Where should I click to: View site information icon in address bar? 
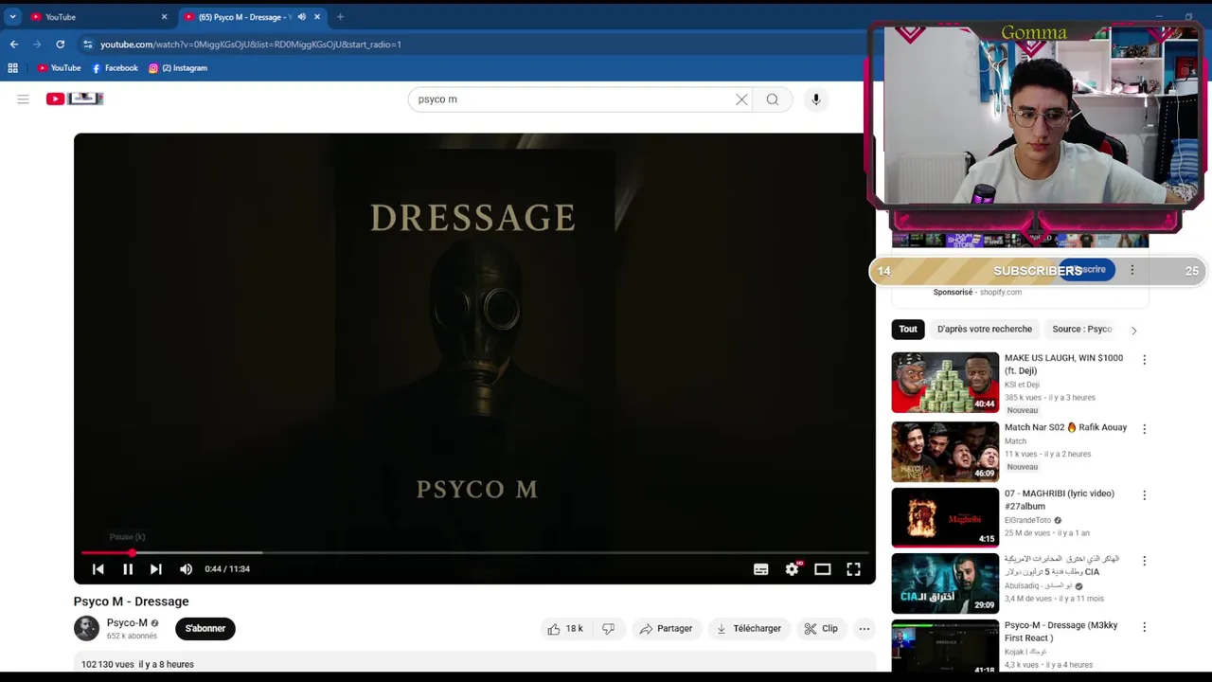click(x=87, y=45)
